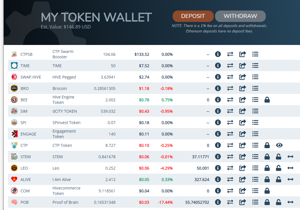Open history list icon for SWAP.HIVE
Viewport: 300px width, 210px height.
pos(255,77)
